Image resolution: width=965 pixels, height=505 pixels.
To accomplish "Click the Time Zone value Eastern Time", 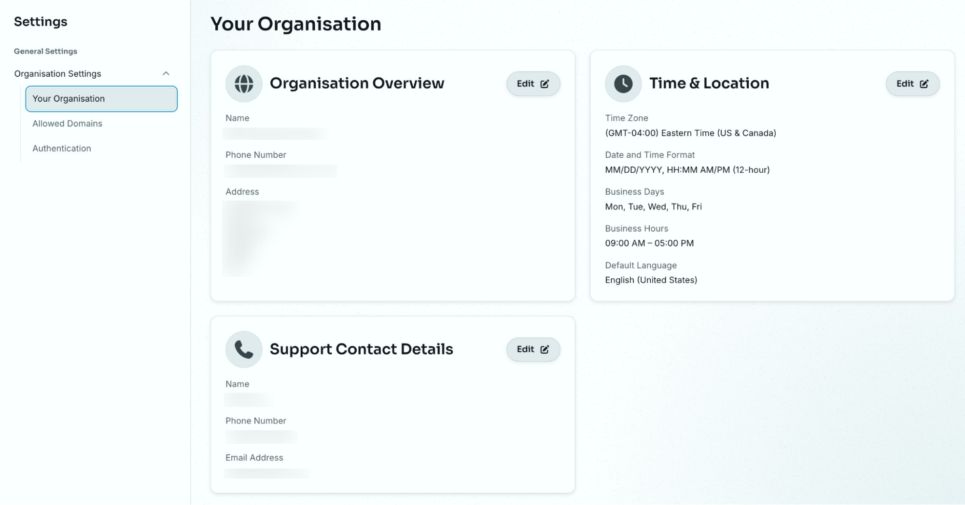I will pyautogui.click(x=690, y=133).
